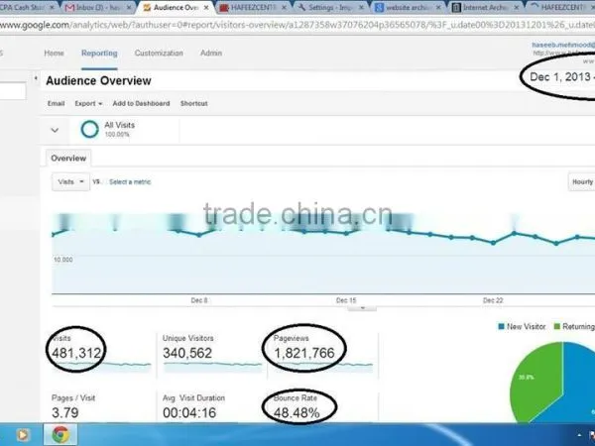Click the Gmail favicon on Inbox tab
Screen dimensions: 595x446
click(69, 8)
